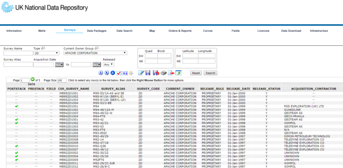Viewport: 343px width, 168px height.
Task: Click the green arrow export icon
Action: coord(178,73)
